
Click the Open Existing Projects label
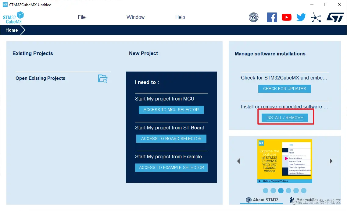click(41, 78)
